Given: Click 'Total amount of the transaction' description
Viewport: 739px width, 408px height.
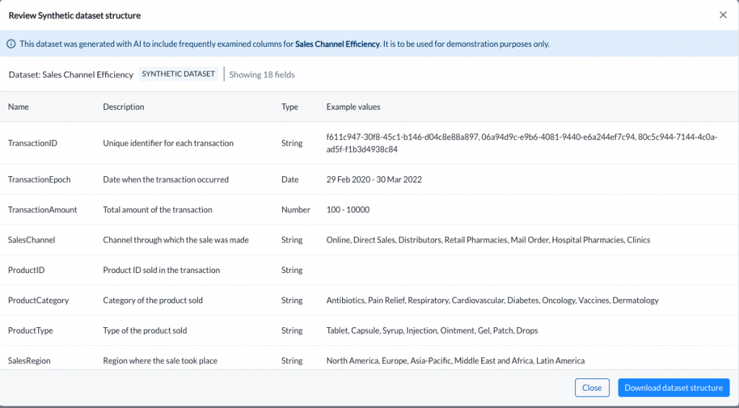Looking at the screenshot, I should pos(157,209).
